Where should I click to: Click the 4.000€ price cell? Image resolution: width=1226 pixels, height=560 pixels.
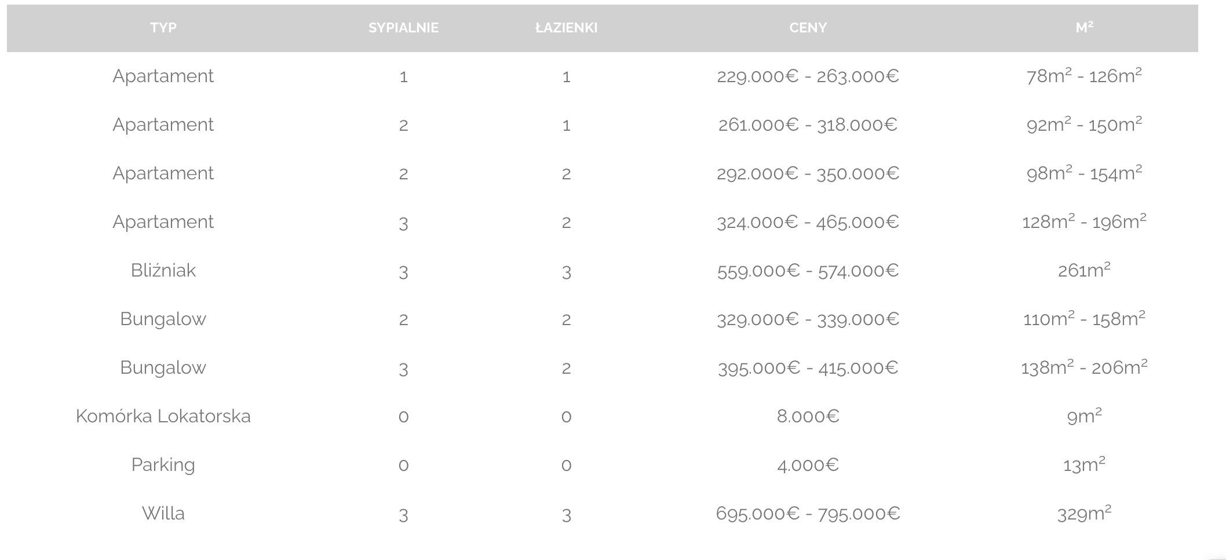pyautogui.click(x=808, y=465)
